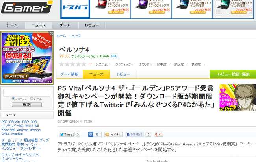Click the Tweet button
Screen dimensions: 256x162
[x=67, y=134]
